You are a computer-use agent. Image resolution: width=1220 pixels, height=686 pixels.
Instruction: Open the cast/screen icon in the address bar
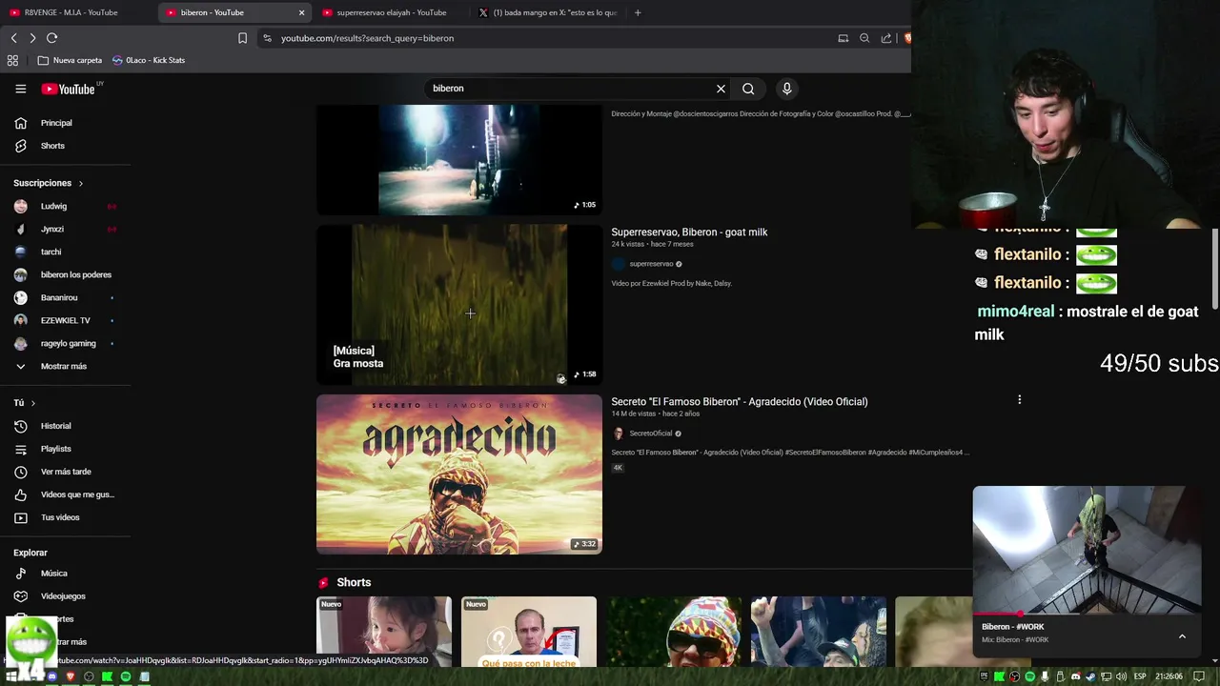843,38
